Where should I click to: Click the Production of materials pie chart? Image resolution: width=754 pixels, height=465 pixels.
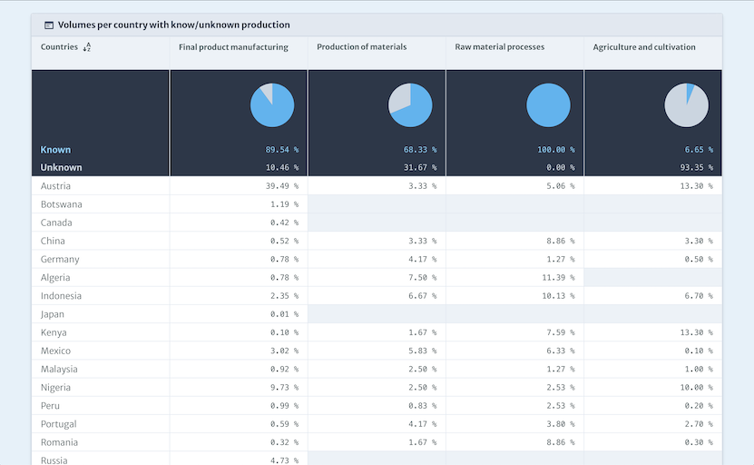click(410, 105)
